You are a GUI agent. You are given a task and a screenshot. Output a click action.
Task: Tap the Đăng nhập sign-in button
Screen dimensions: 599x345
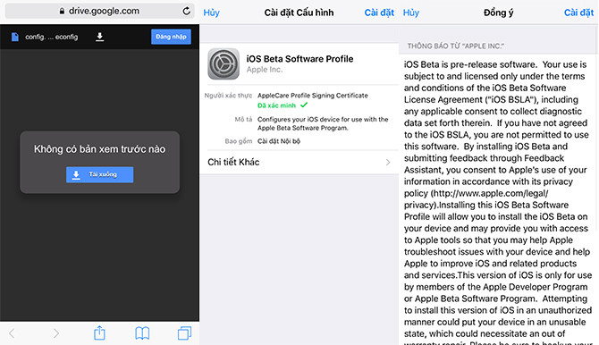click(x=171, y=37)
